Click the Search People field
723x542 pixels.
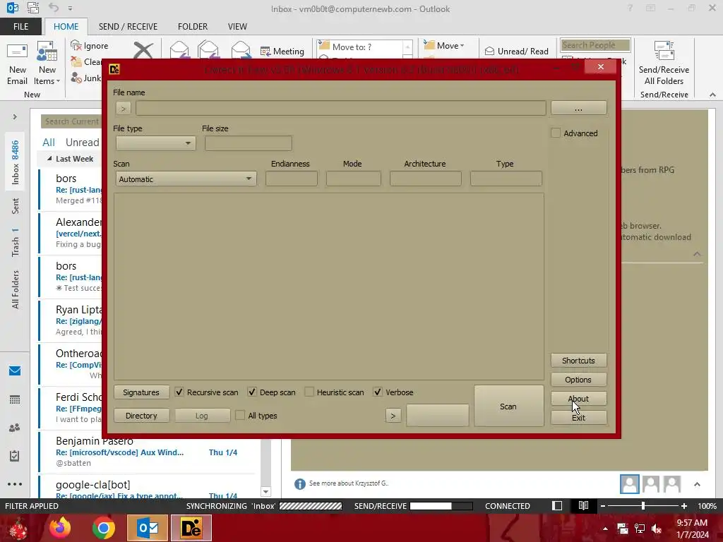(595, 44)
